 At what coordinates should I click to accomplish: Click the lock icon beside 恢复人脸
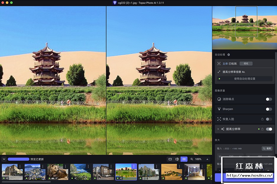262,119
